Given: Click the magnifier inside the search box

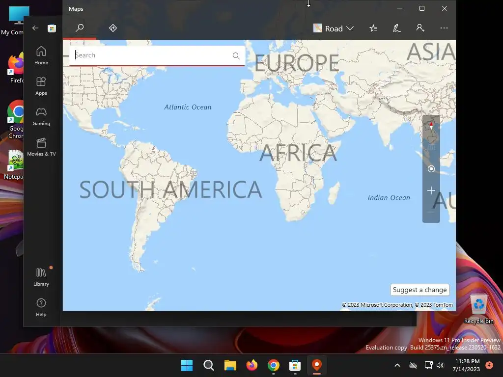Looking at the screenshot, I should [x=236, y=56].
